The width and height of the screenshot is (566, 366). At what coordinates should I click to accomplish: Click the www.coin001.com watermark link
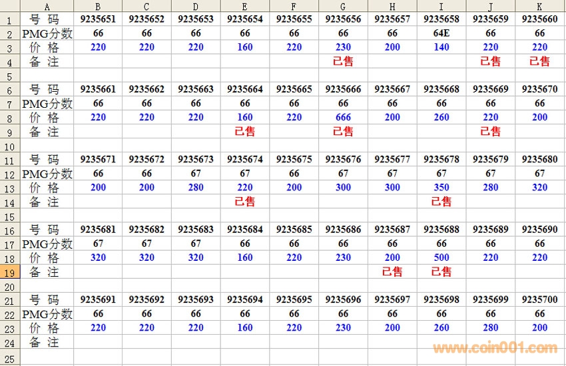(495, 347)
